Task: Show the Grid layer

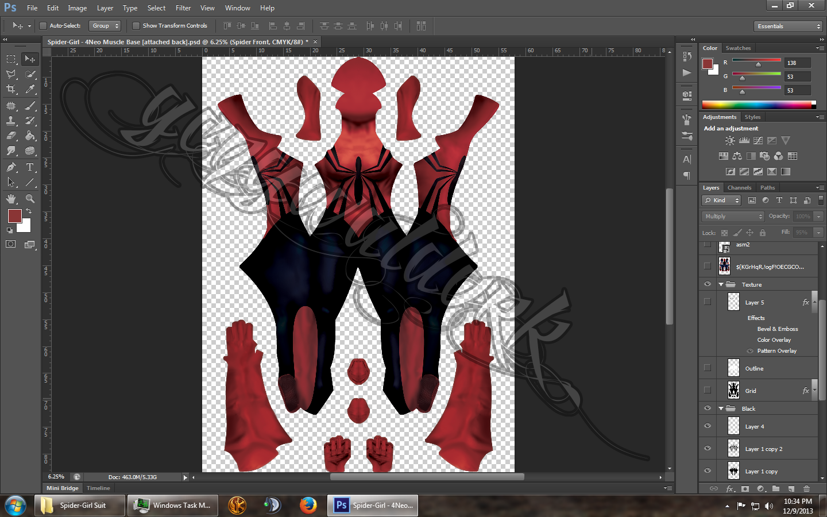Action: point(708,390)
